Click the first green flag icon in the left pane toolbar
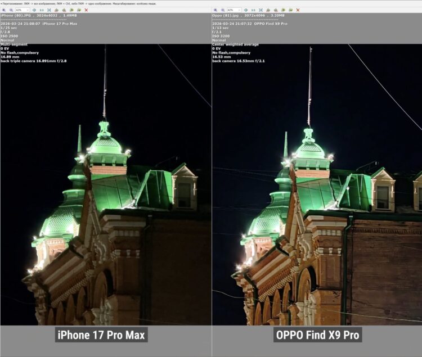The image size is (422, 357). tap(71, 10)
